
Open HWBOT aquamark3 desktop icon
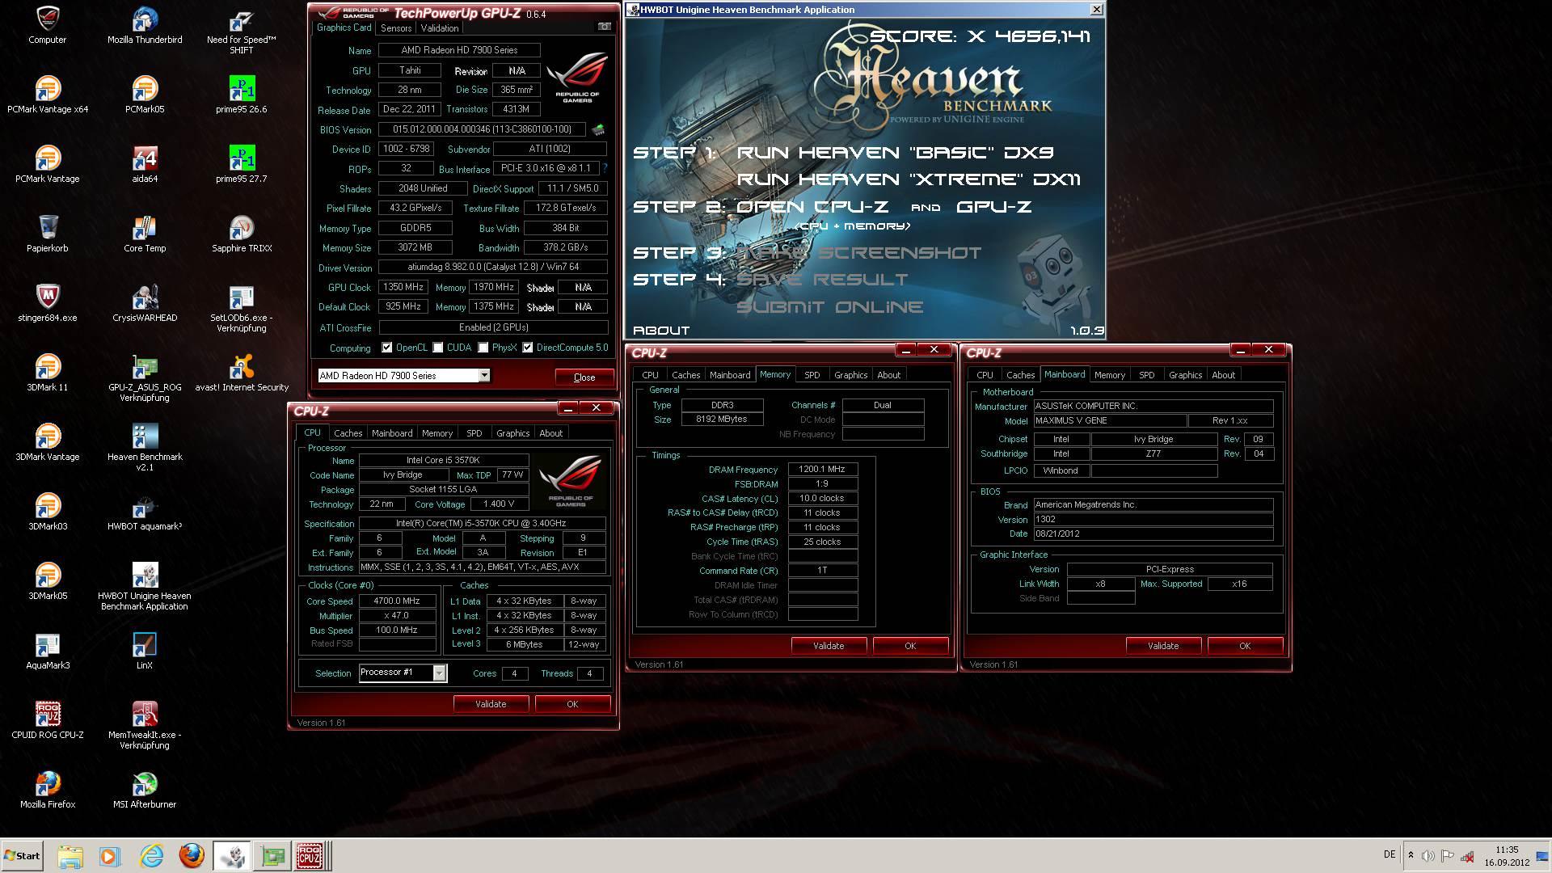[145, 512]
